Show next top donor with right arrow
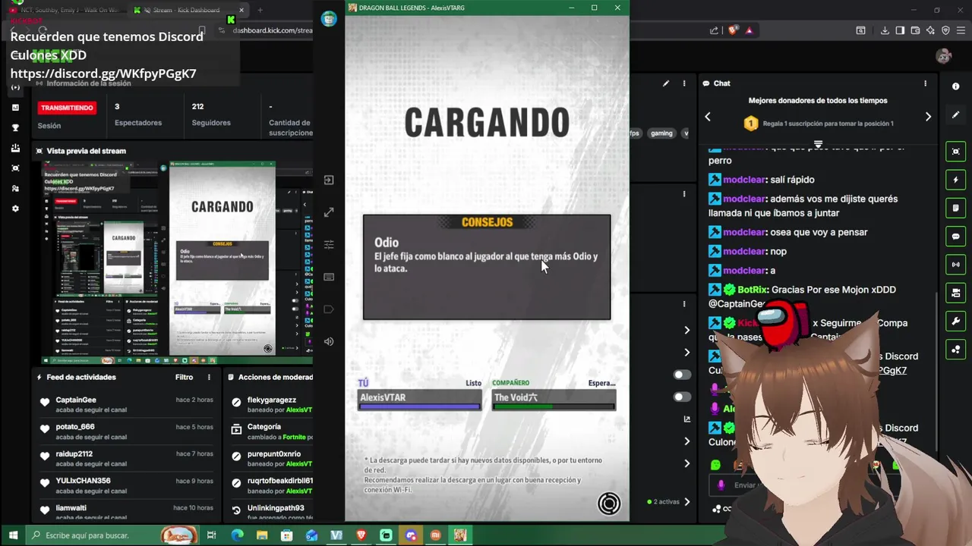The width and height of the screenshot is (972, 546). coord(928,117)
